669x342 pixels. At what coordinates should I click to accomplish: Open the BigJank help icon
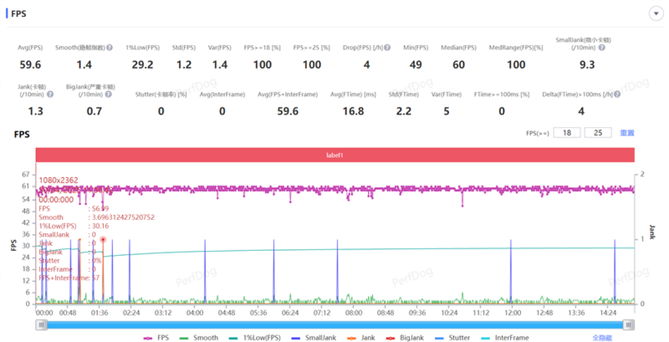pyautogui.click(x=108, y=94)
